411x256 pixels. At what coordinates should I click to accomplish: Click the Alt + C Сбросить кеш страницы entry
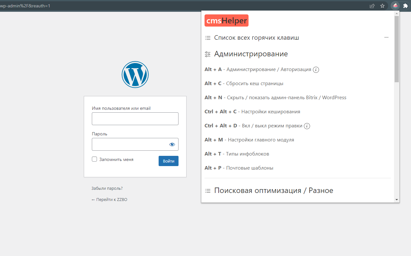point(244,84)
